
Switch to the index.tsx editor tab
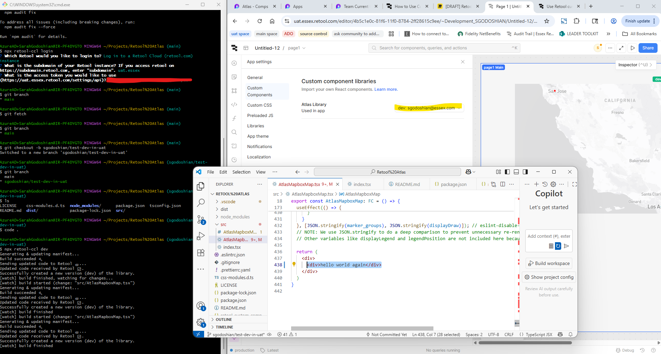[362, 184]
